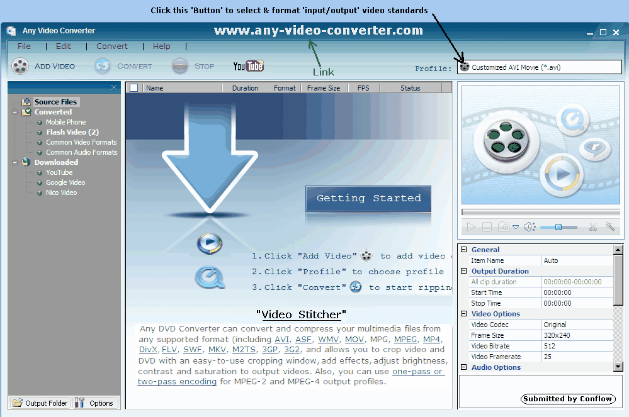629x417 pixels.
Task: Open the Video Stitcher heading link
Action: [301, 314]
